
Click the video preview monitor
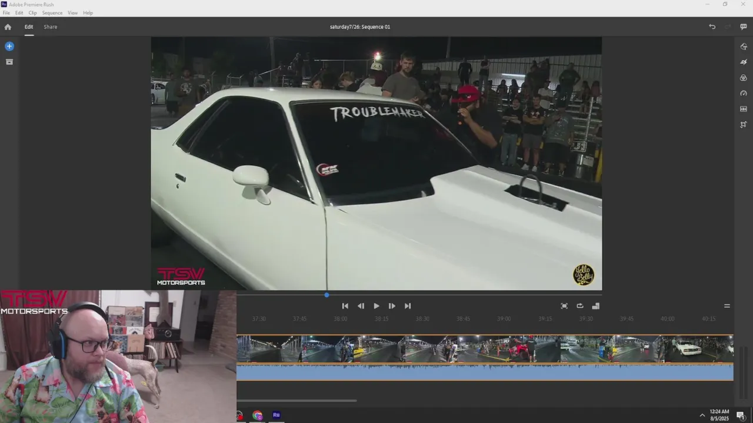click(376, 163)
